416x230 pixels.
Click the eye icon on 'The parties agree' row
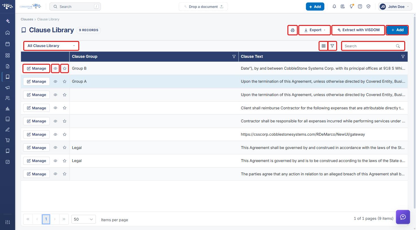(55, 174)
